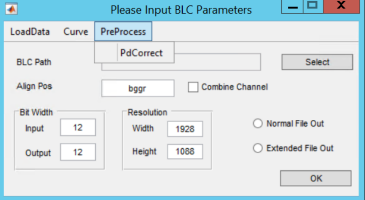Click the Select button for BLC path

(x=317, y=62)
